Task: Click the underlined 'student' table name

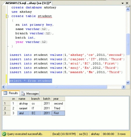Action: [45, 16]
